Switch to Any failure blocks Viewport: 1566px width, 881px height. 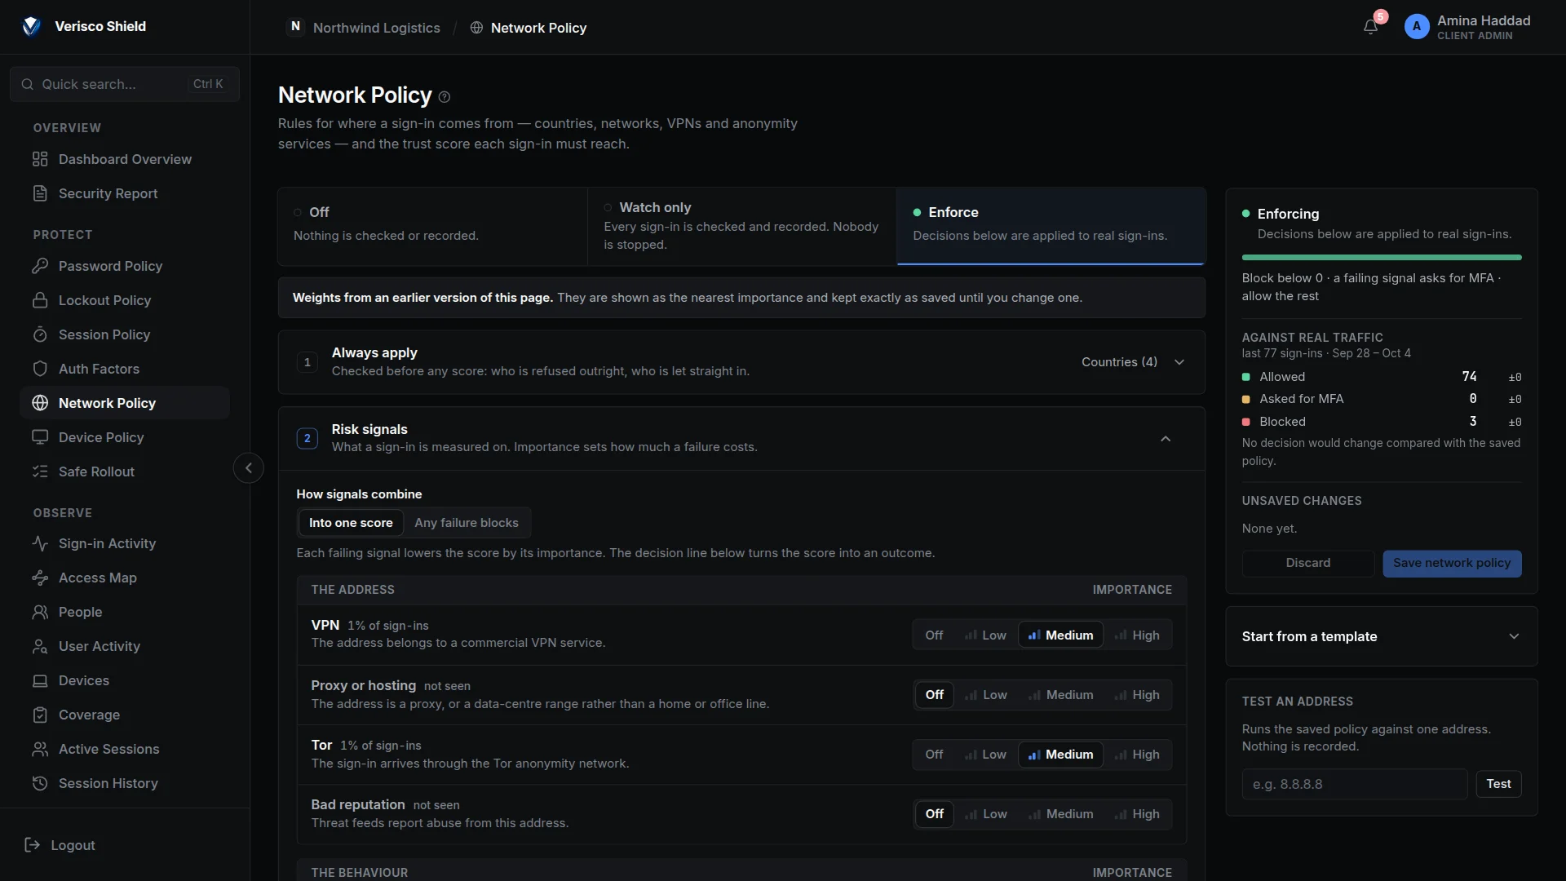pos(467,523)
